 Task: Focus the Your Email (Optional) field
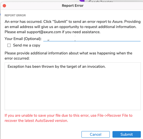(92, 39)
